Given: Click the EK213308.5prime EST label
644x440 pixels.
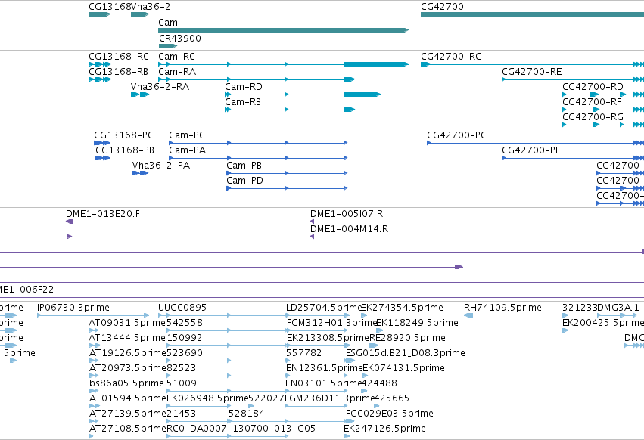Looking at the screenshot, I should (328, 338).
